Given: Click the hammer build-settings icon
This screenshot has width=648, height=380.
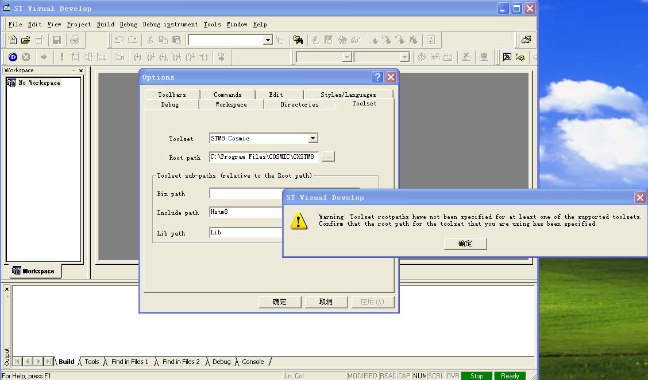Looking at the screenshot, I should click(x=507, y=57).
